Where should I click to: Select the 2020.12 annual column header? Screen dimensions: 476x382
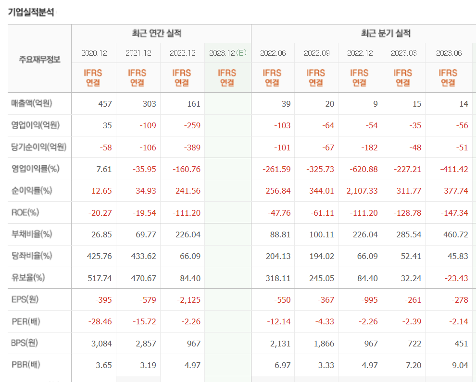[x=94, y=53]
